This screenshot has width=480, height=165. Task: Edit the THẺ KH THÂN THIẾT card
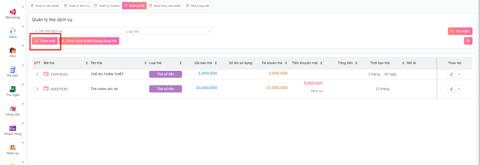(x=451, y=74)
